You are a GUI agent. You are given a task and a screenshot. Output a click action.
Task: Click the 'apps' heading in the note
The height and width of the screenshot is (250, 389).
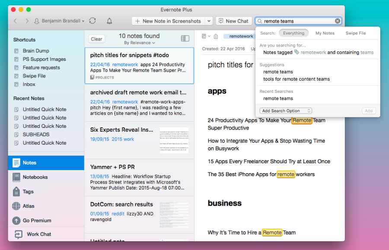click(x=217, y=91)
